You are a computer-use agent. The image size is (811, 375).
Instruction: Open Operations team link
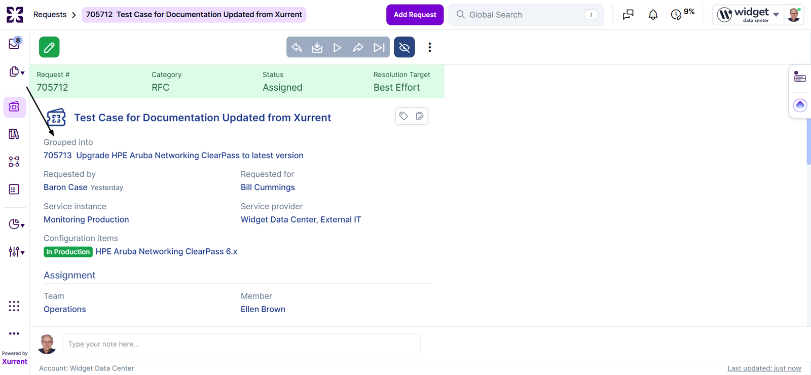click(x=65, y=309)
